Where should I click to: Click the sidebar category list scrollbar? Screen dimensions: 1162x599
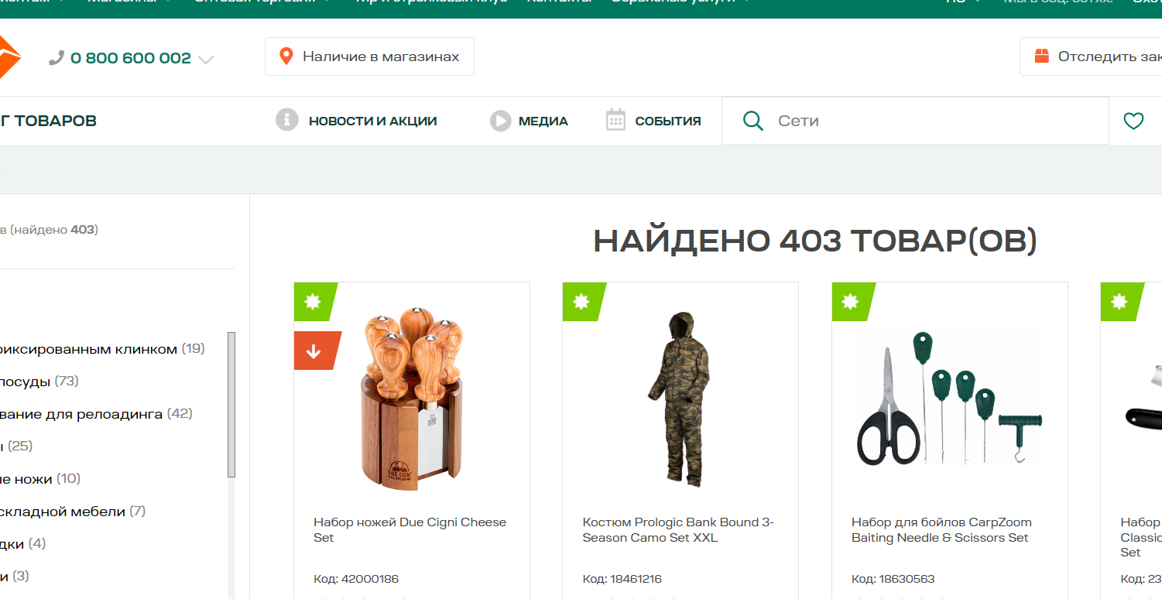pos(231,405)
